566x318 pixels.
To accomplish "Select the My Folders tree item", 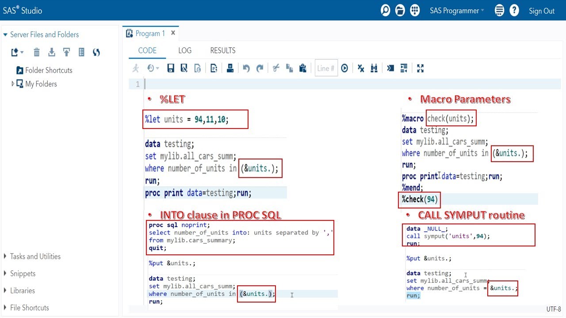I will coord(37,84).
